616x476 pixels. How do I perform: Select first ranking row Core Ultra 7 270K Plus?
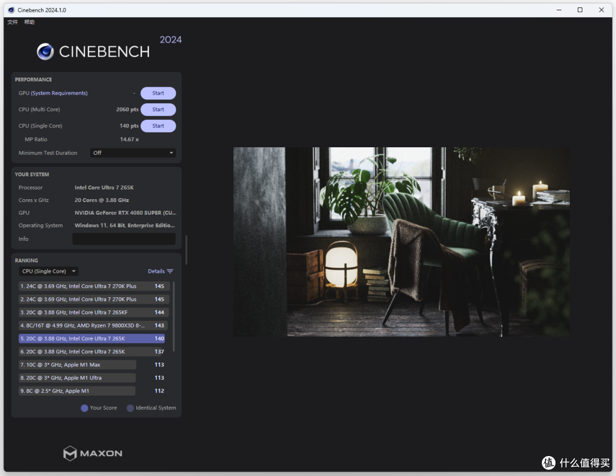click(94, 286)
